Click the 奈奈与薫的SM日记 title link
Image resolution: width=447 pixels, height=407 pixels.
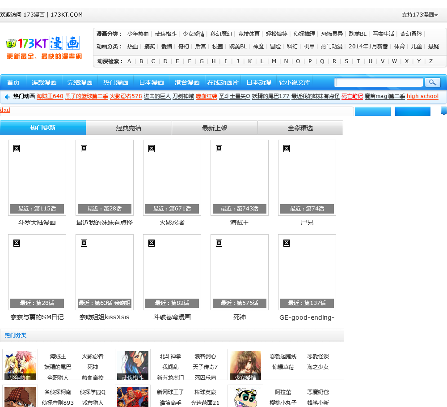coord(37,317)
